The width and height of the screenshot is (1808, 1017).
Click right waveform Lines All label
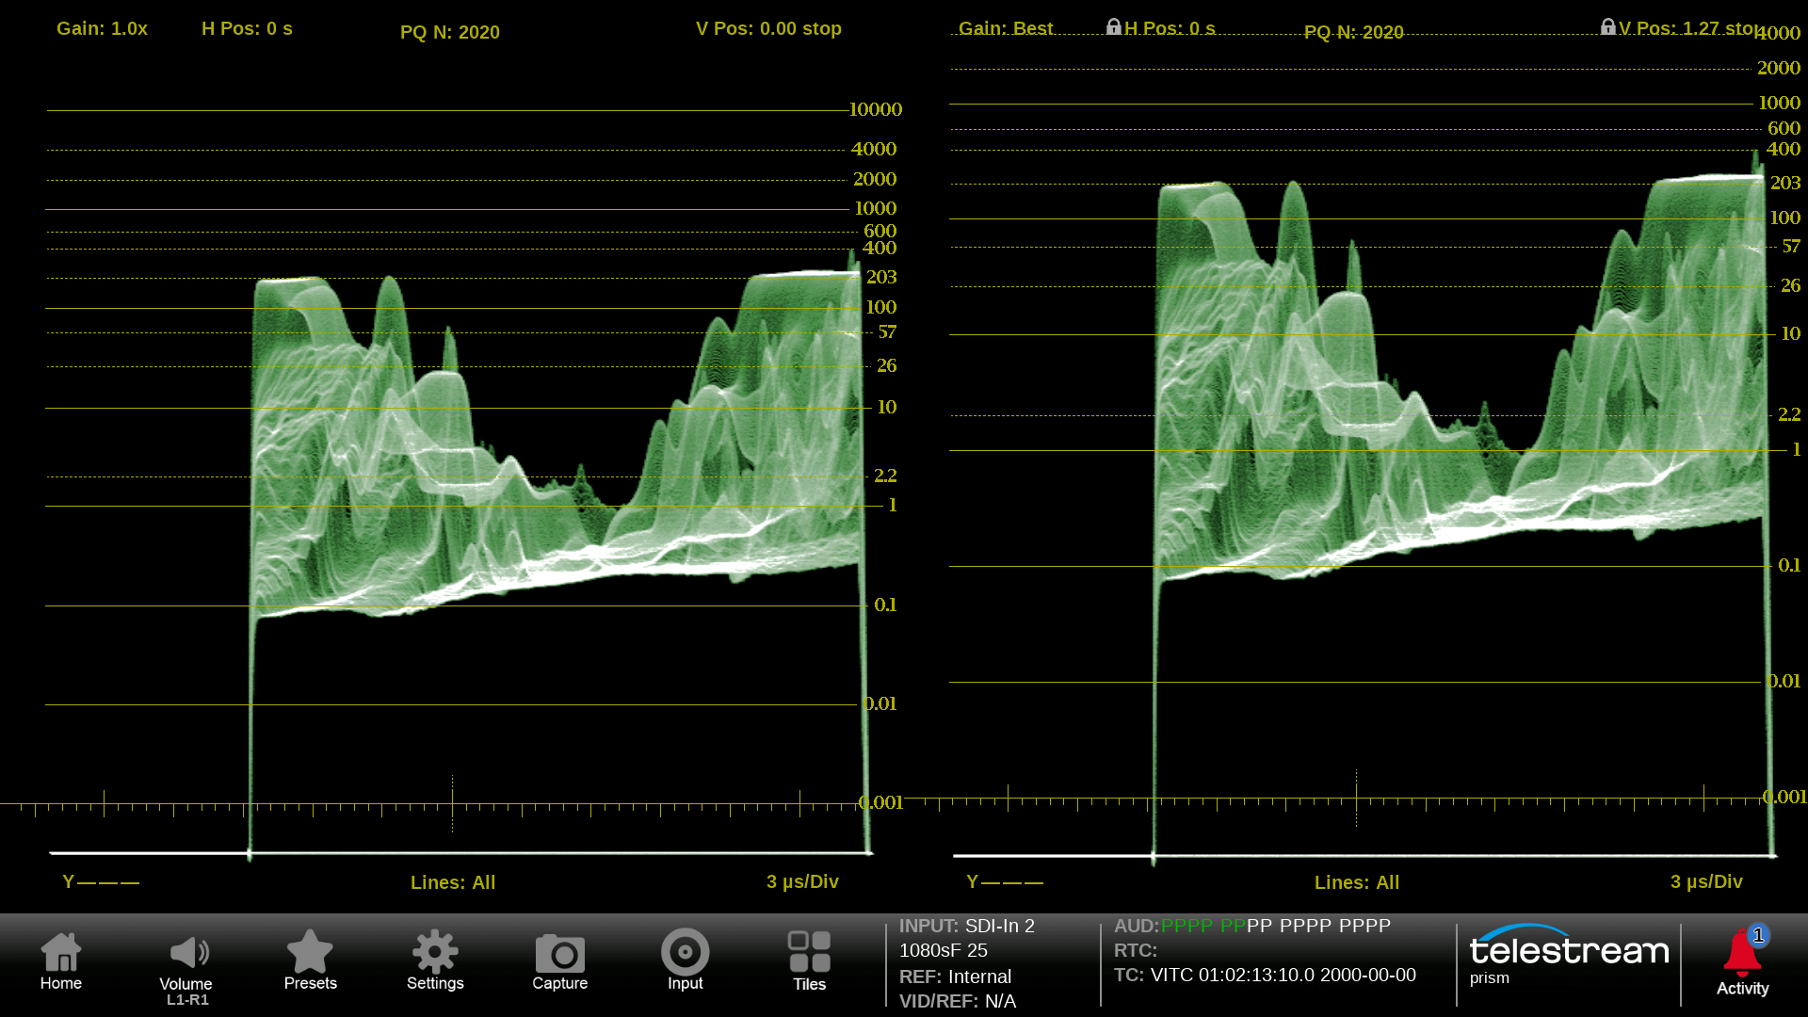click(1356, 882)
